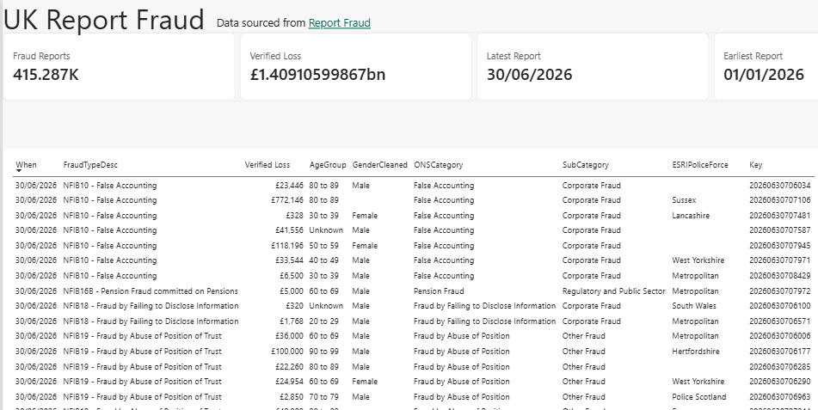Viewport: 818px width, 410px height.
Task: Select the Latest Report 30/06/2026 card
Action: 593,67
